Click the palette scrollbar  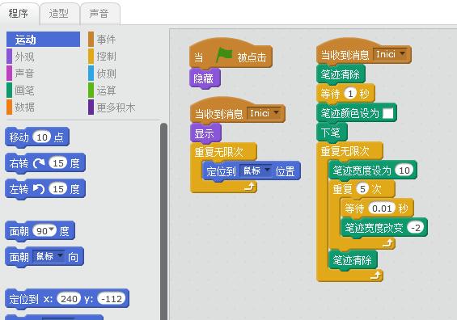pos(164,221)
